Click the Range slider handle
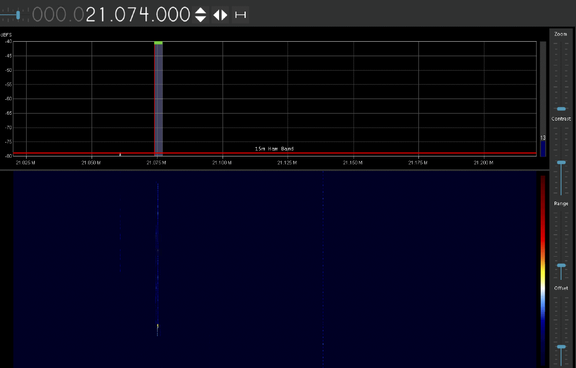Screen dimensions: 576x368 coord(562,265)
